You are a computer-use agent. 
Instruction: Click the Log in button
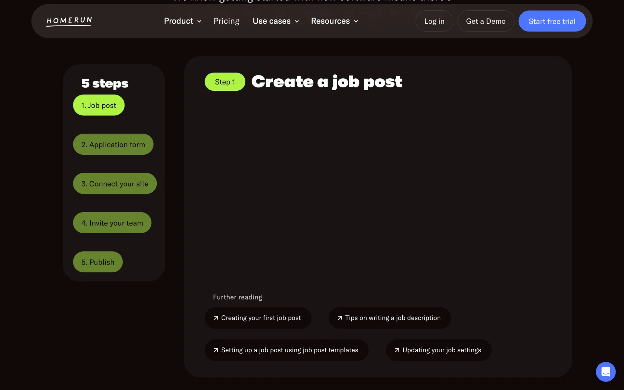pos(434,21)
